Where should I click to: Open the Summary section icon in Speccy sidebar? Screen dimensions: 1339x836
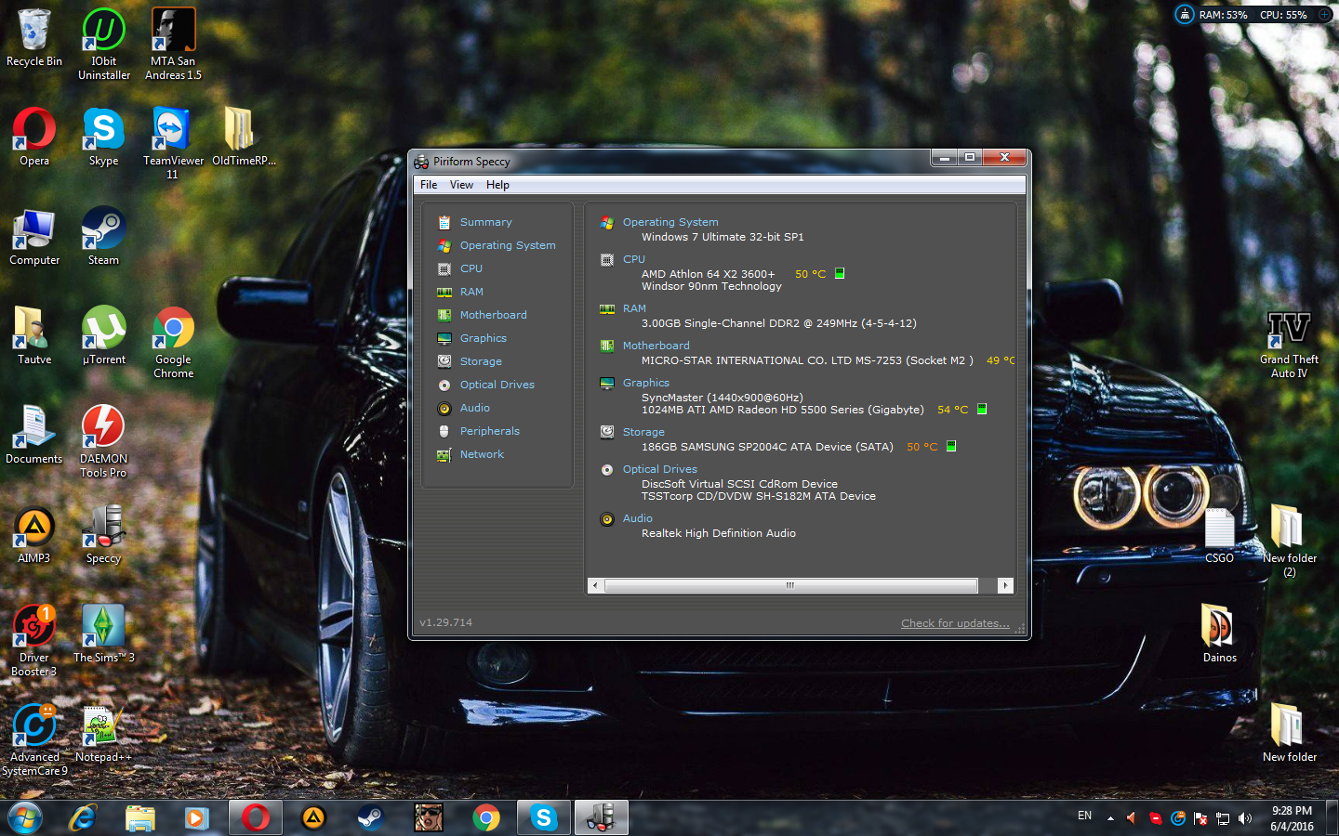tap(444, 222)
